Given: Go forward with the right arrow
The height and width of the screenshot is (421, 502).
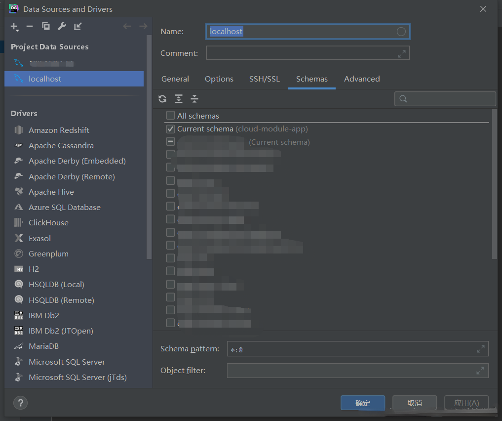Looking at the screenshot, I should (143, 26).
